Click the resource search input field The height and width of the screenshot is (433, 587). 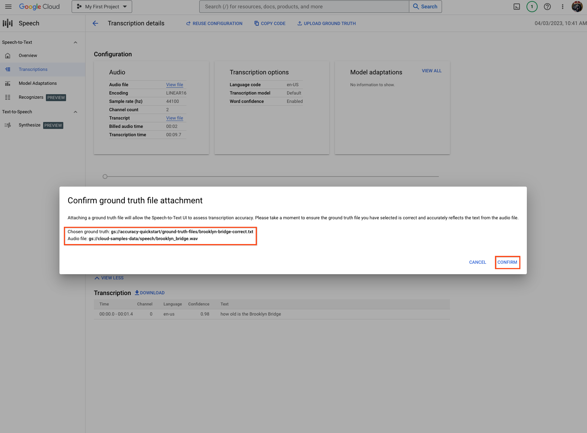[x=303, y=6]
